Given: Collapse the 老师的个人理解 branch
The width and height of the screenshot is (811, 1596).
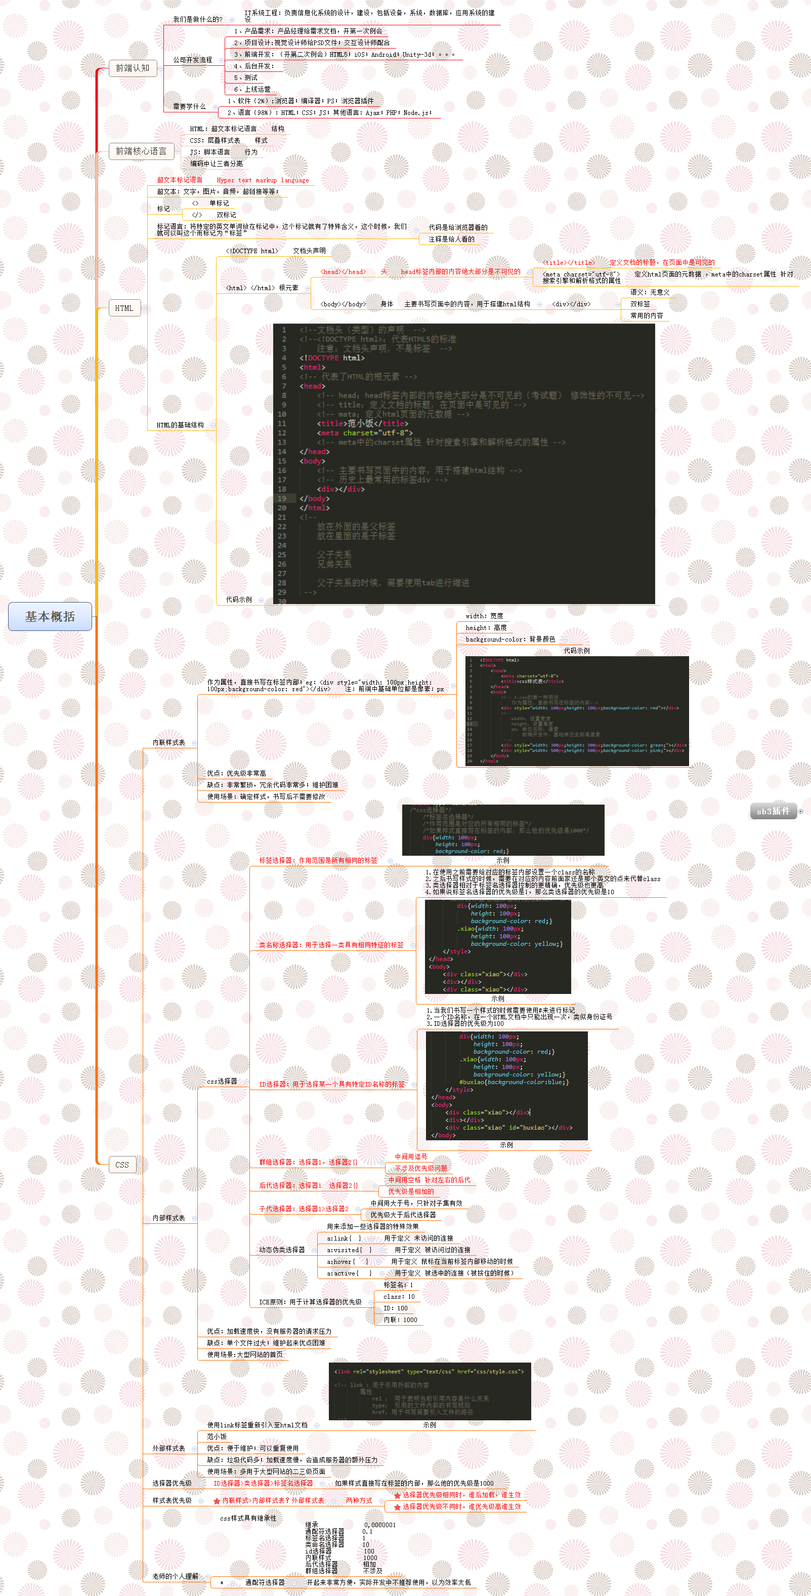Looking at the screenshot, I should pyautogui.click(x=207, y=1577).
